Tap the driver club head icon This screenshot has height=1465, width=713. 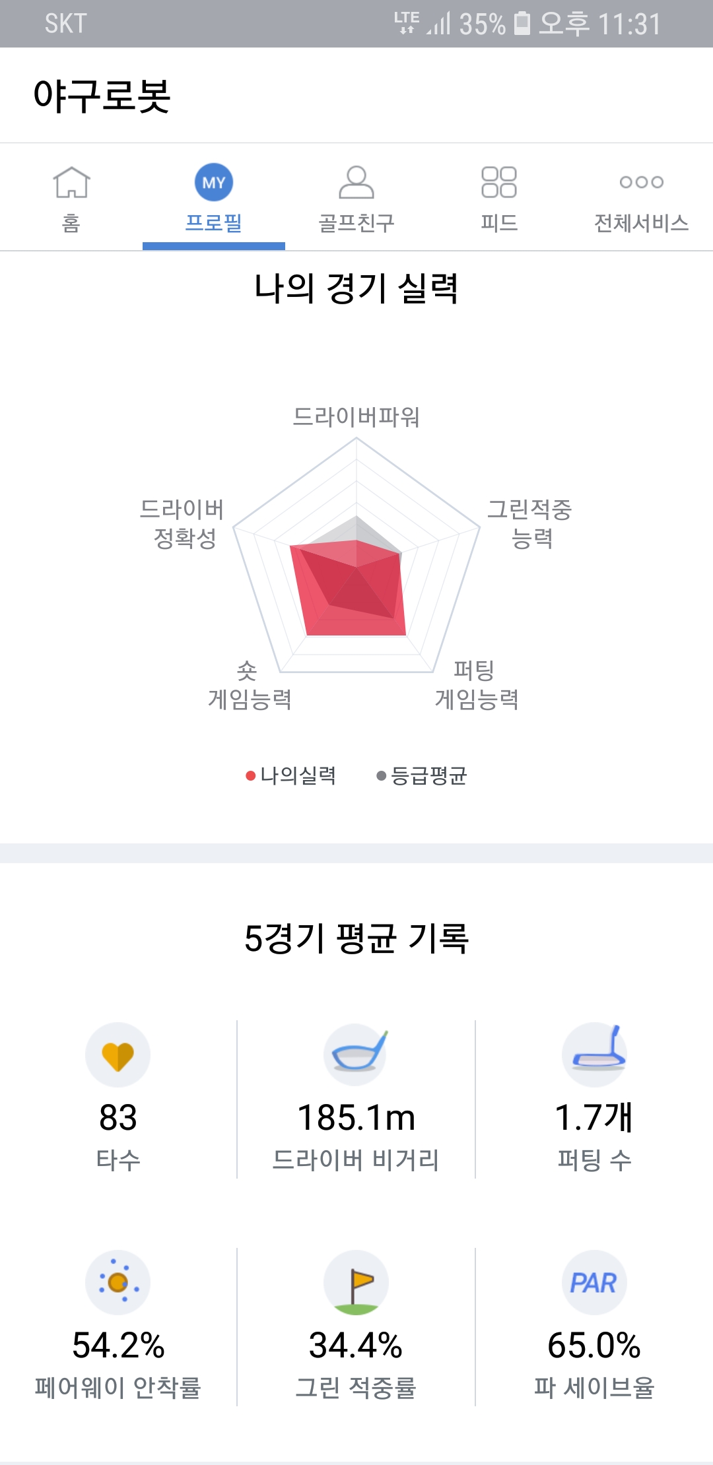[x=356, y=1054]
